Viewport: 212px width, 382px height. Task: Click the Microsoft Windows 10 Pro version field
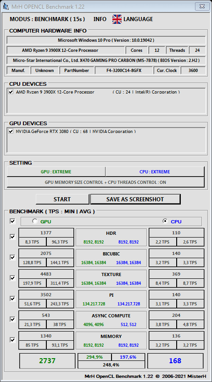[106, 40]
